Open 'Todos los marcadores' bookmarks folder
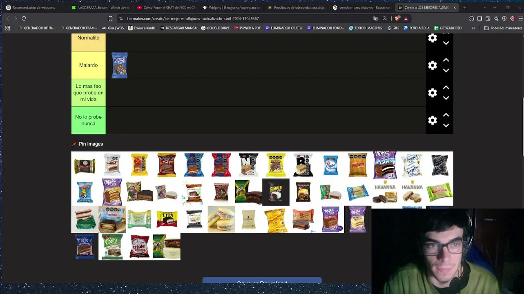The height and width of the screenshot is (294, 524). pyautogui.click(x=503, y=28)
